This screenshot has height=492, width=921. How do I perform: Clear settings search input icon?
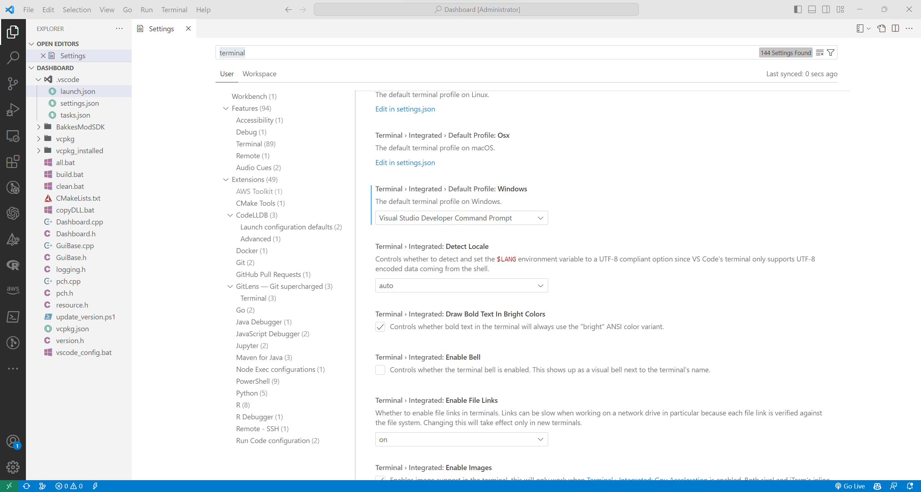click(820, 53)
